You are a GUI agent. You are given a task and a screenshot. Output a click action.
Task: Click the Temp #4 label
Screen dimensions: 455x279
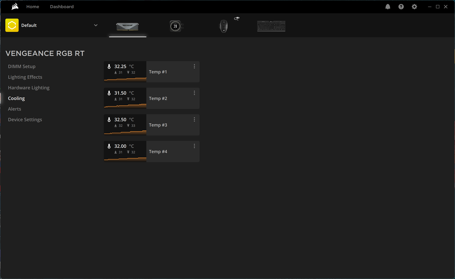click(158, 152)
